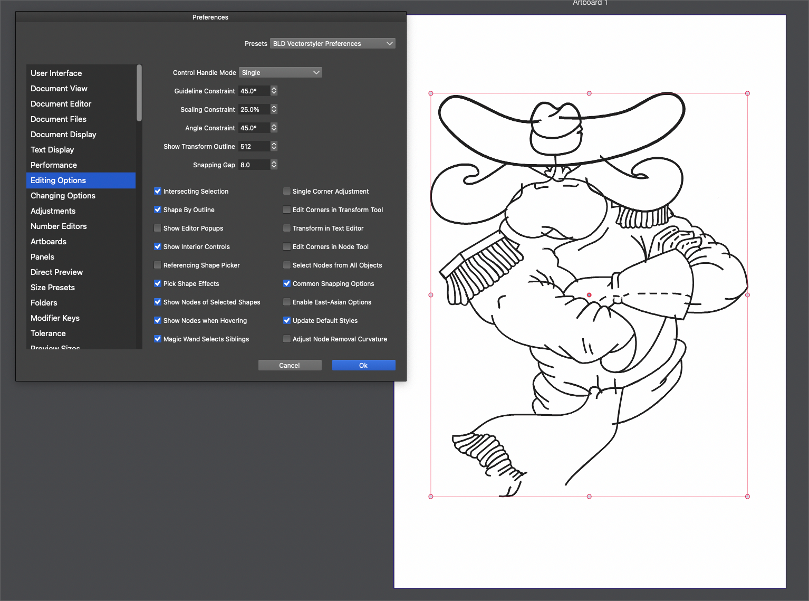Switch to Modifier Keys settings
Viewport: 809px width, 601px height.
coord(55,318)
